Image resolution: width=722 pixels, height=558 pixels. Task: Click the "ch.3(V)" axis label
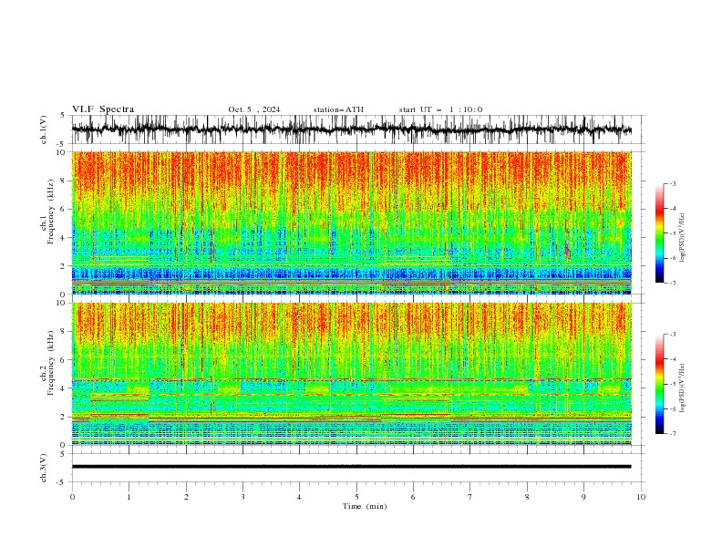(x=44, y=468)
